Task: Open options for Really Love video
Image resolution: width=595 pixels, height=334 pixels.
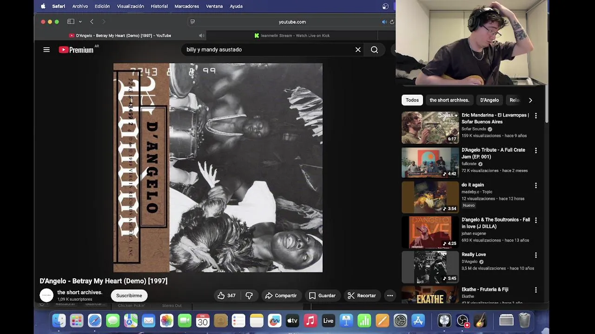Action: click(535, 255)
